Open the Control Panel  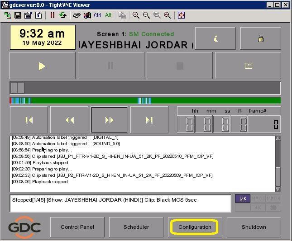point(77,227)
